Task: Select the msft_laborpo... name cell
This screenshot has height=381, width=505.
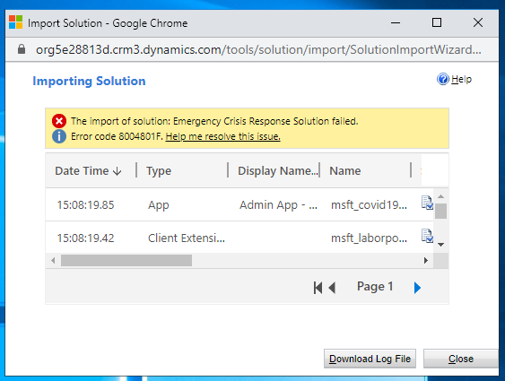Action: [x=369, y=238]
